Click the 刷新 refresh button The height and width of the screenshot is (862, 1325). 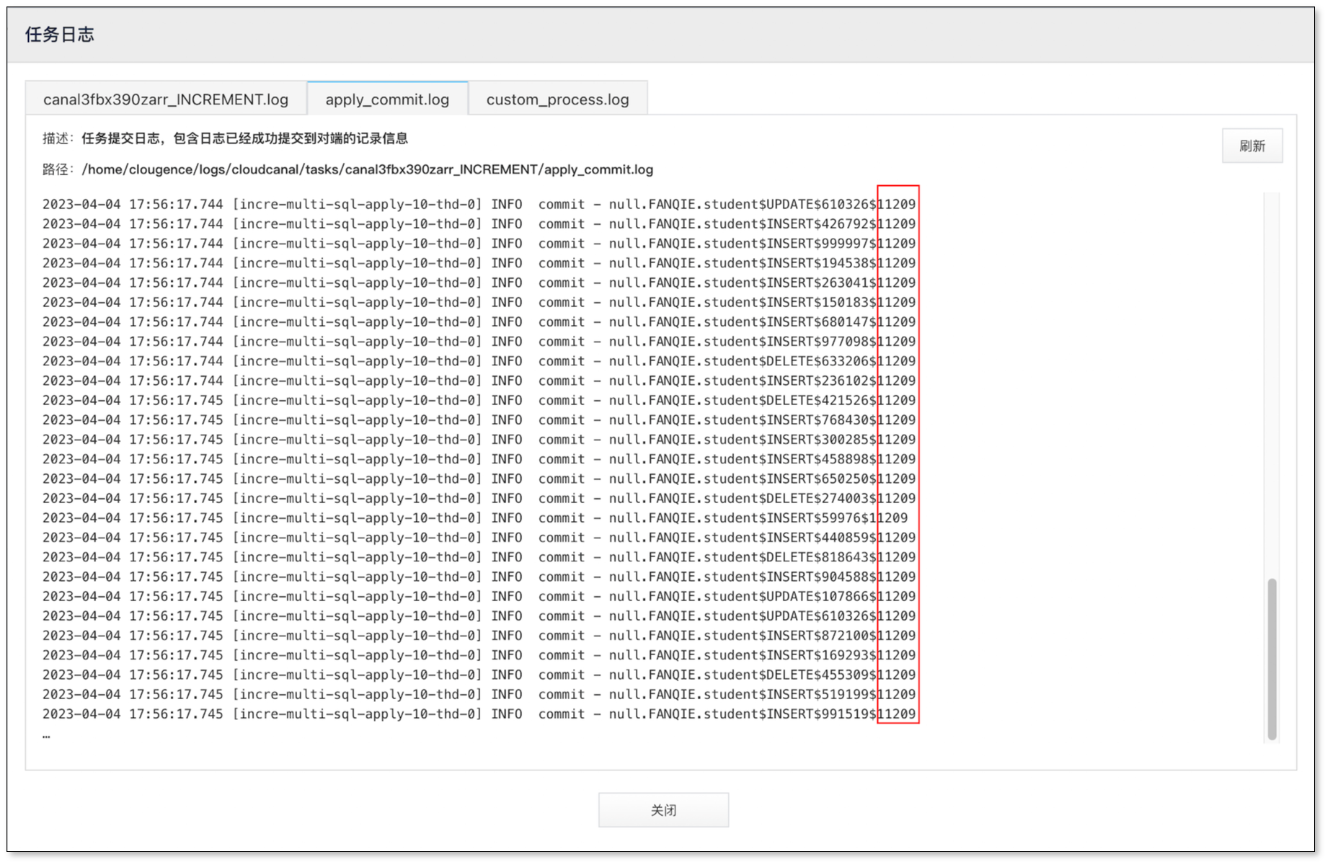coord(1252,146)
